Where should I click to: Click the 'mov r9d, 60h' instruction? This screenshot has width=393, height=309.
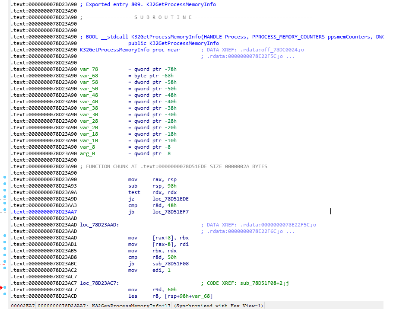tap(152, 290)
